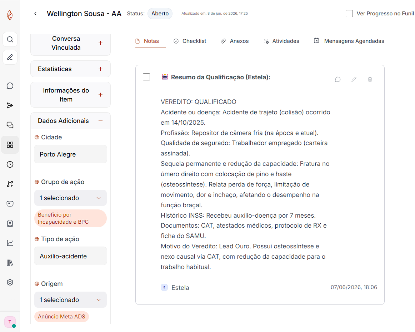Click the Cidade field with Porto Alegre
The width and height of the screenshot is (415, 332).
click(x=70, y=154)
